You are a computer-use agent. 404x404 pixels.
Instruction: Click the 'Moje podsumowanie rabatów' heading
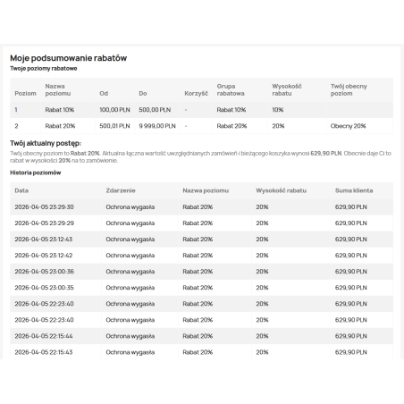69,58
